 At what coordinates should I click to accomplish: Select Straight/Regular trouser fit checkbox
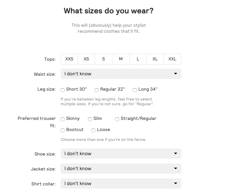117,119
